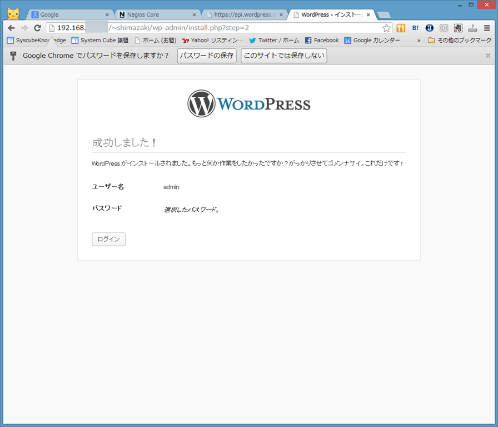The height and width of the screenshot is (427, 498).
Task: Open the SyscubeKnowledge bookmark
Action: point(37,41)
